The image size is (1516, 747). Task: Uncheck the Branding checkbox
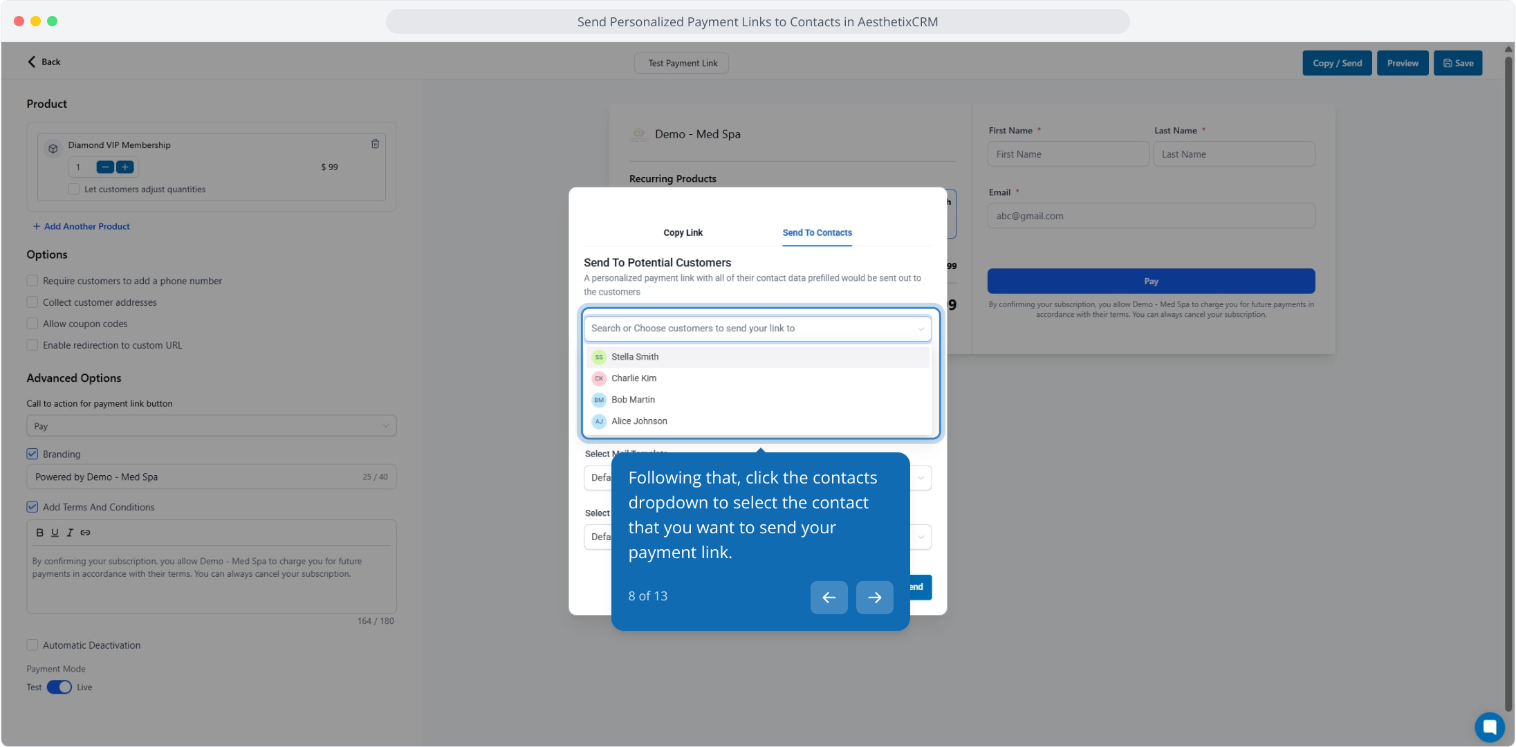[x=33, y=454]
